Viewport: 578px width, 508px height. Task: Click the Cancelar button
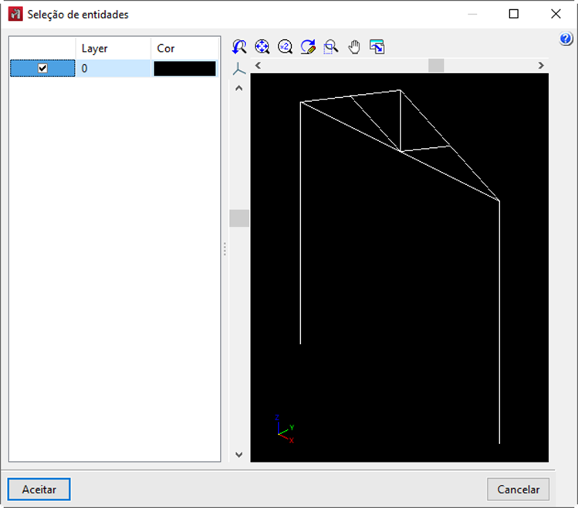pos(518,489)
